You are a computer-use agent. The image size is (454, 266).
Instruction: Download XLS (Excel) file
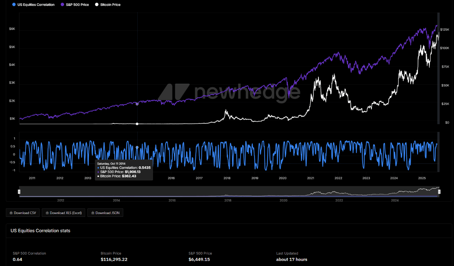(x=64, y=213)
